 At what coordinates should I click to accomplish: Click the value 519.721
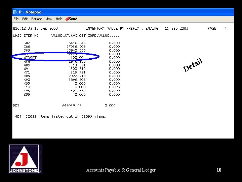[x=78, y=72]
